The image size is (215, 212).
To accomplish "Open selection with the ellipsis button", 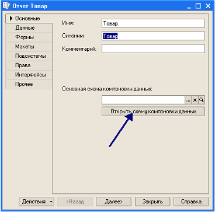I will coord(188,100).
